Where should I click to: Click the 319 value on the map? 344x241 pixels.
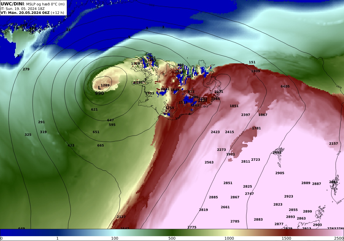click(43, 132)
